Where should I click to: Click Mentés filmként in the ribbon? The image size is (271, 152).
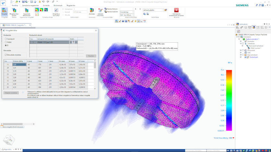tap(111, 9)
